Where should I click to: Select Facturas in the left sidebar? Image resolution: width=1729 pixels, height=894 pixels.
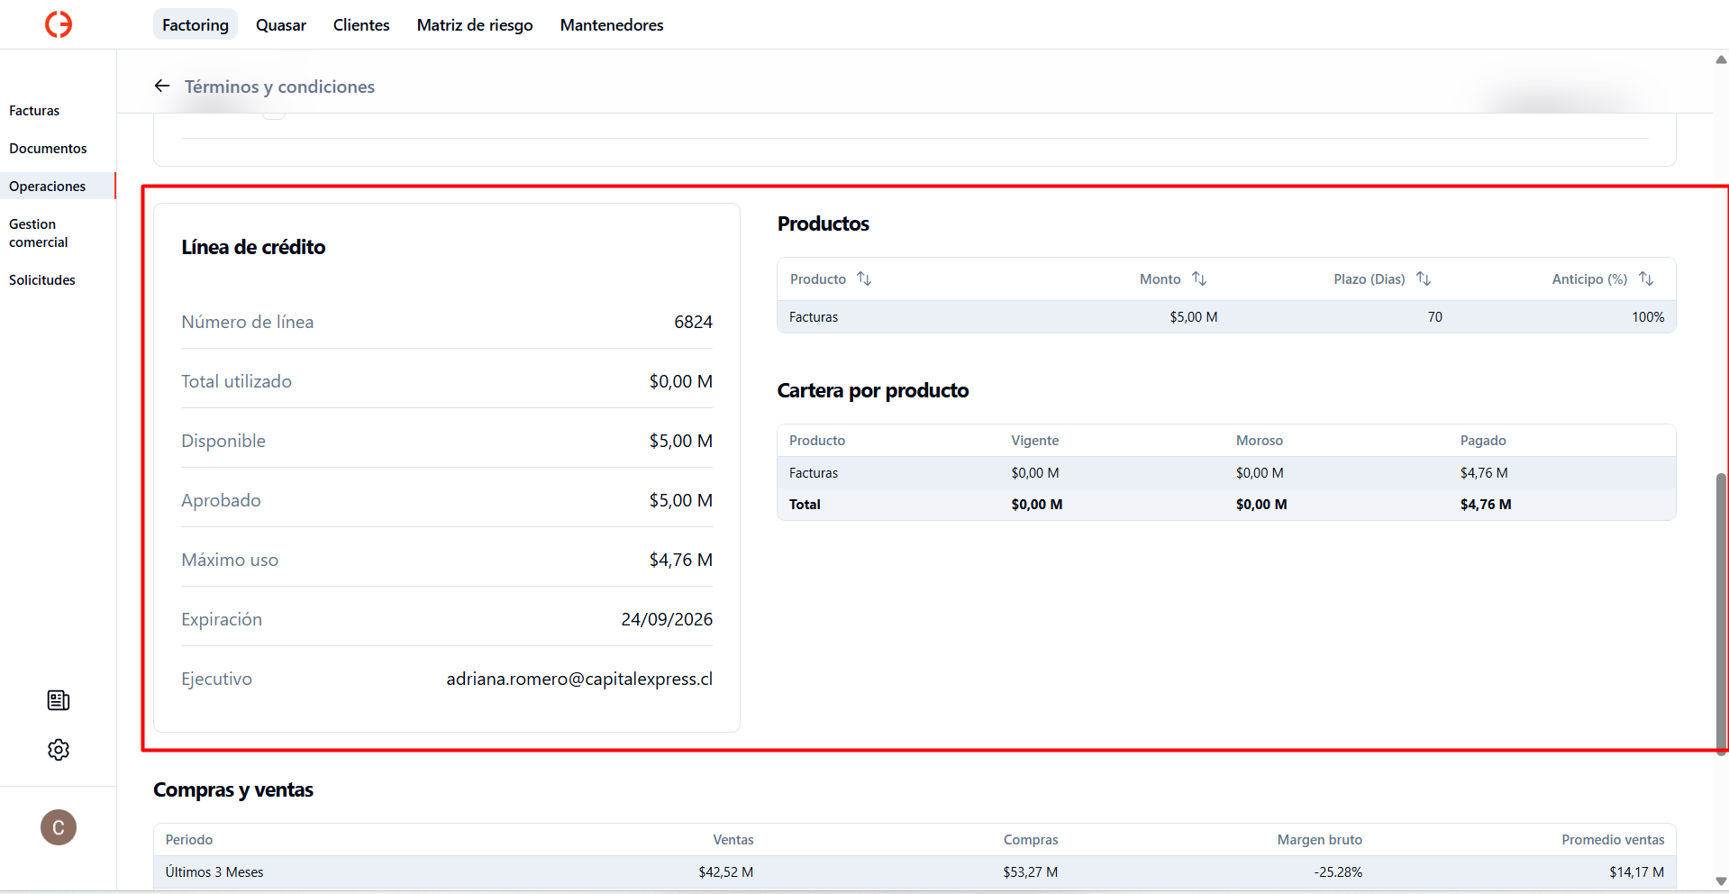pos(34,111)
